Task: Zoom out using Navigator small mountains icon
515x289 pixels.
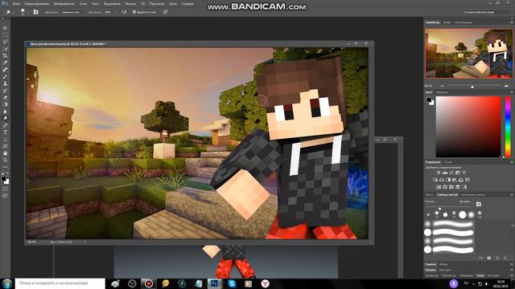Action: 442,86
